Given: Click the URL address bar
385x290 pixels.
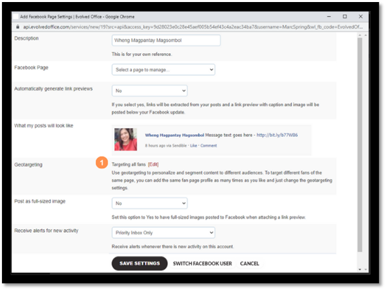Looking at the screenshot, I should pos(192,27).
